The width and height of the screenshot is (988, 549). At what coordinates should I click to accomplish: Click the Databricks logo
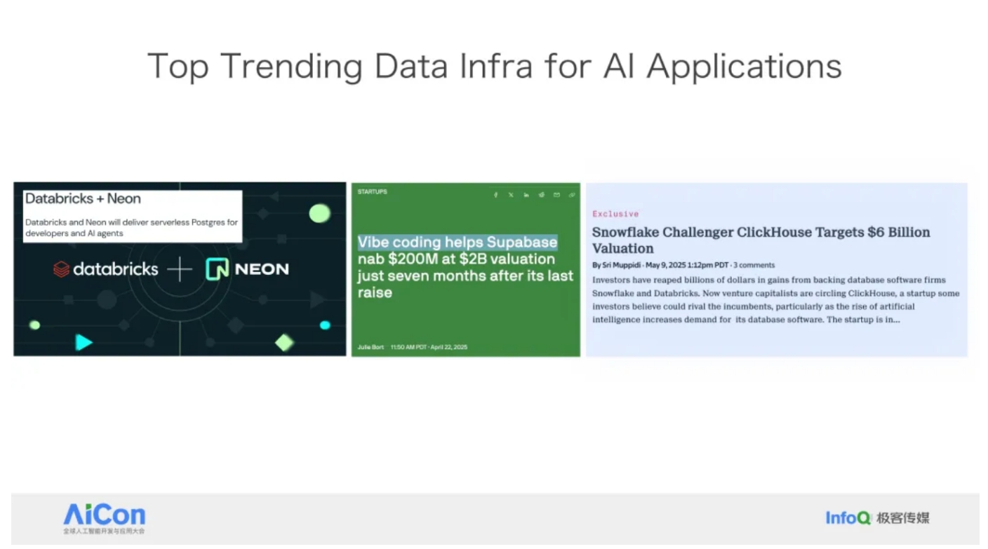(x=106, y=269)
